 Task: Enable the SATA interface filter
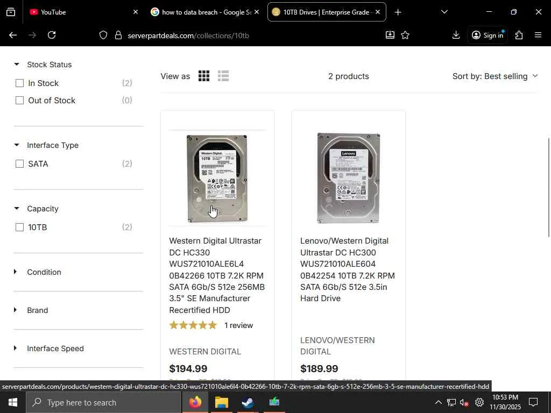click(x=20, y=164)
